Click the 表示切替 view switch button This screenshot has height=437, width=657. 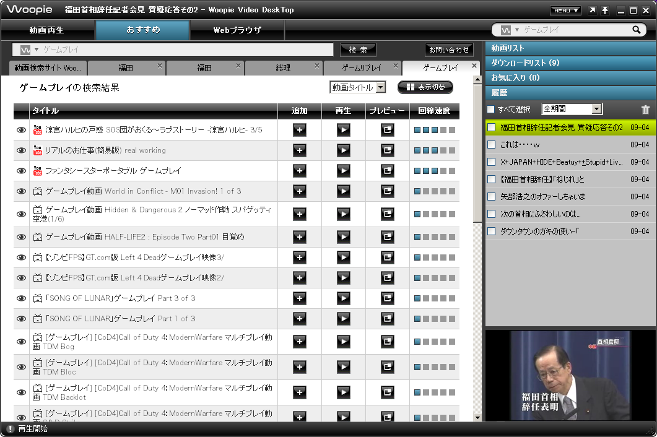coord(425,87)
